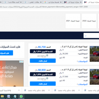Select the تويوتا كورولا 2022 card
Screen dimensions: 99x99
[x=89, y=21]
